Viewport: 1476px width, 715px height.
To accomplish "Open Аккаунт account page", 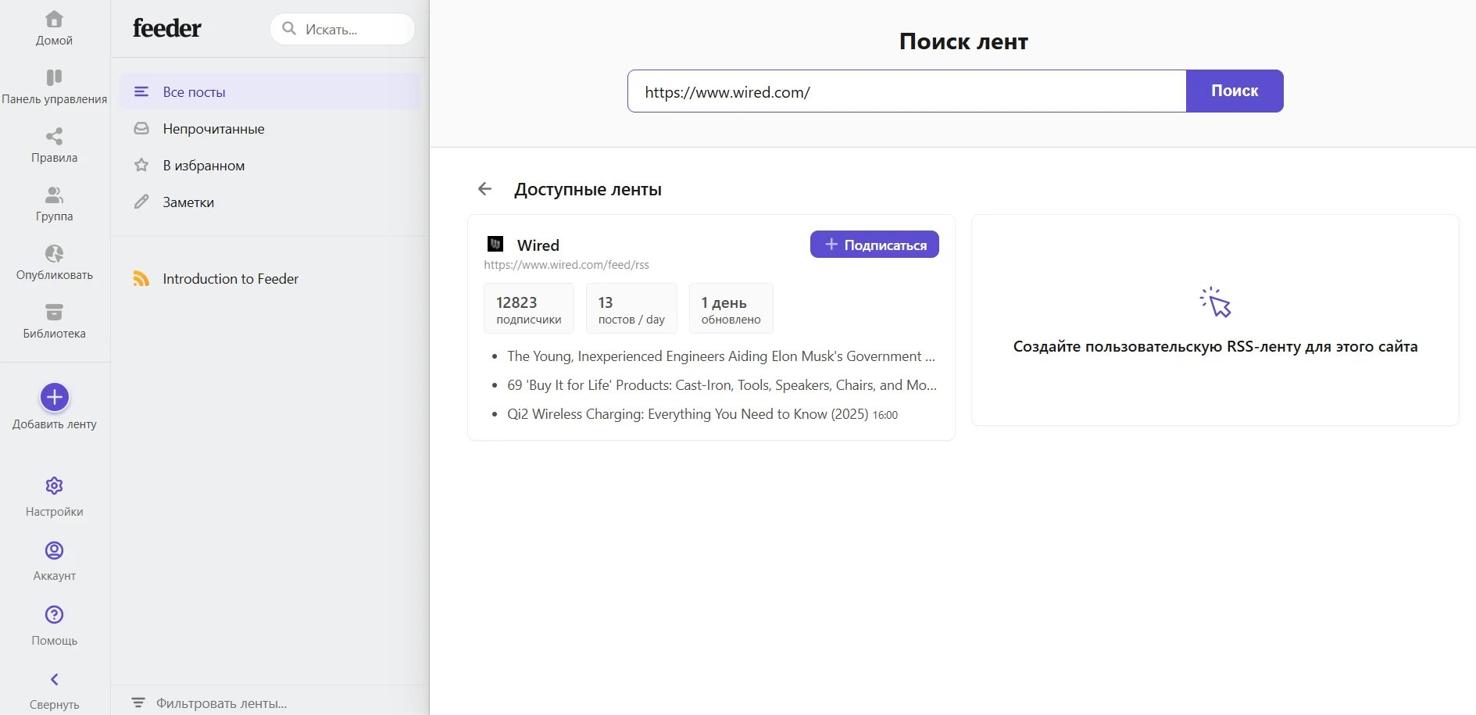I will coord(54,561).
